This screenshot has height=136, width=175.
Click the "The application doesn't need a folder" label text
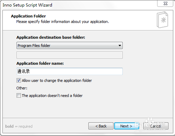[x=52, y=96]
